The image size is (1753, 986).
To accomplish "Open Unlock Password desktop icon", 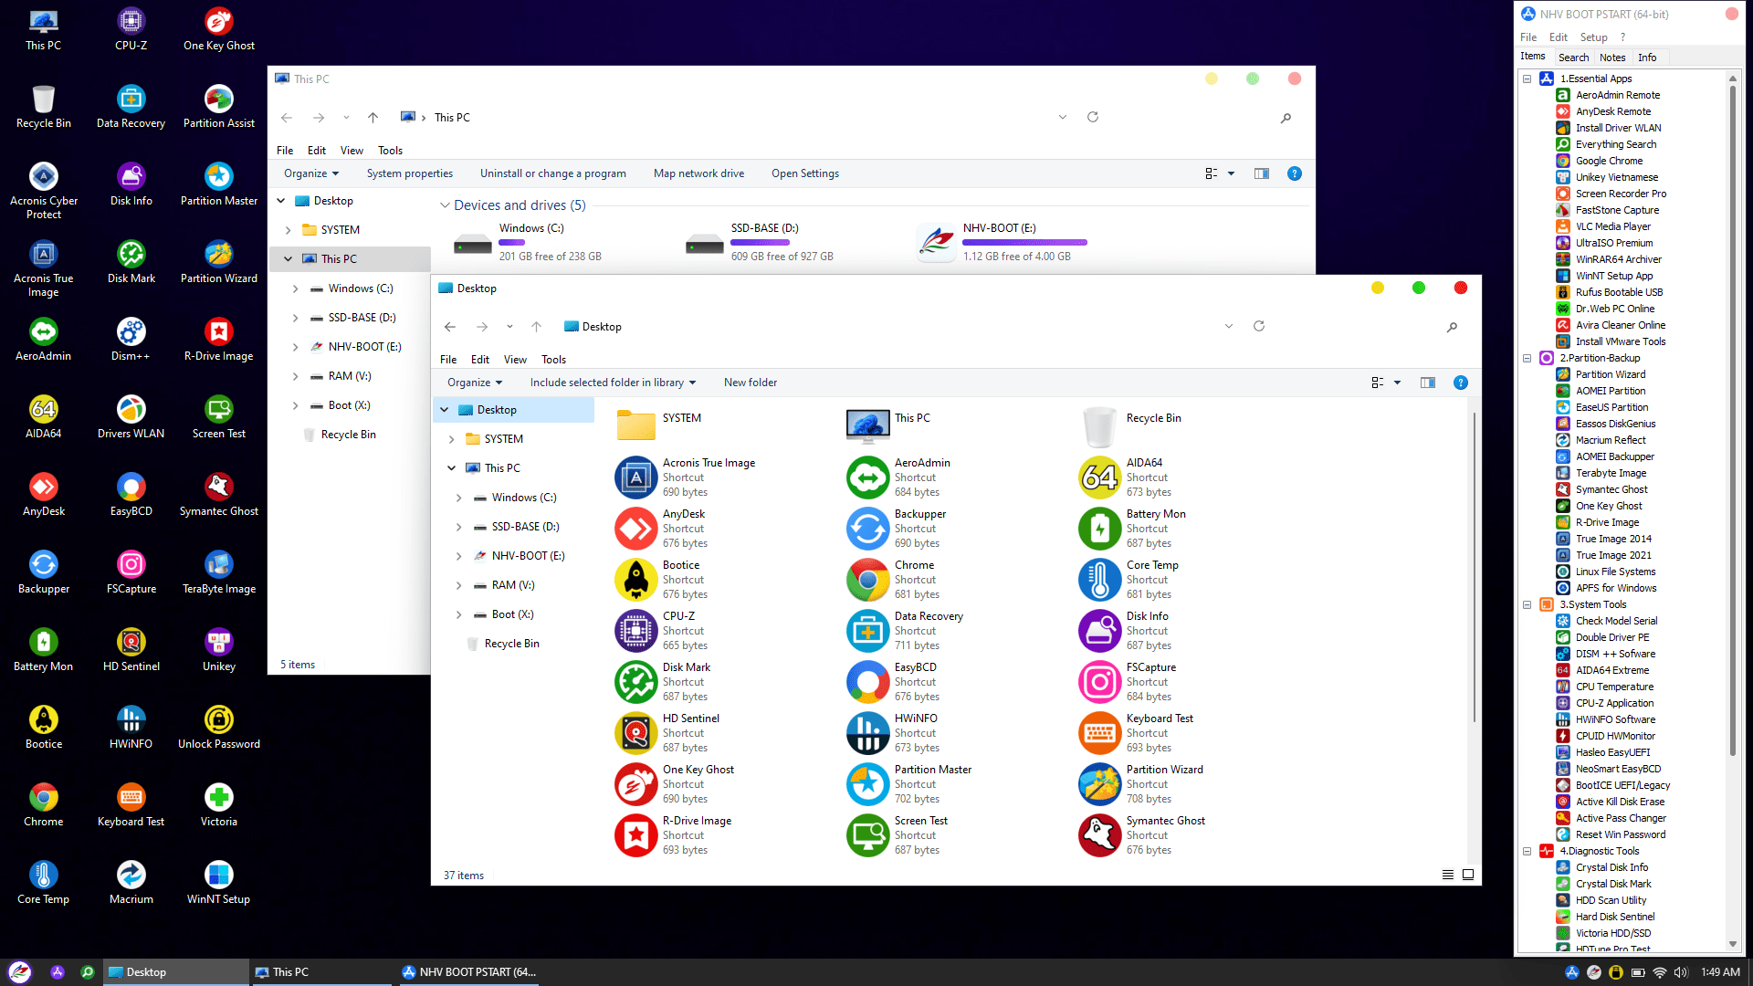I will tap(219, 728).
